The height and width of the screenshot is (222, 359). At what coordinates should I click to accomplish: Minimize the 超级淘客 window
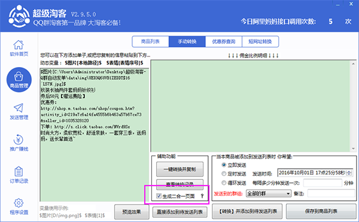337,4
